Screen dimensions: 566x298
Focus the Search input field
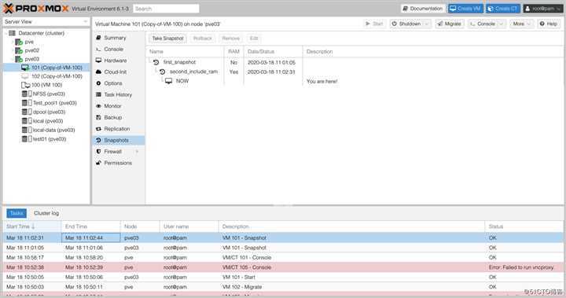pos(166,9)
